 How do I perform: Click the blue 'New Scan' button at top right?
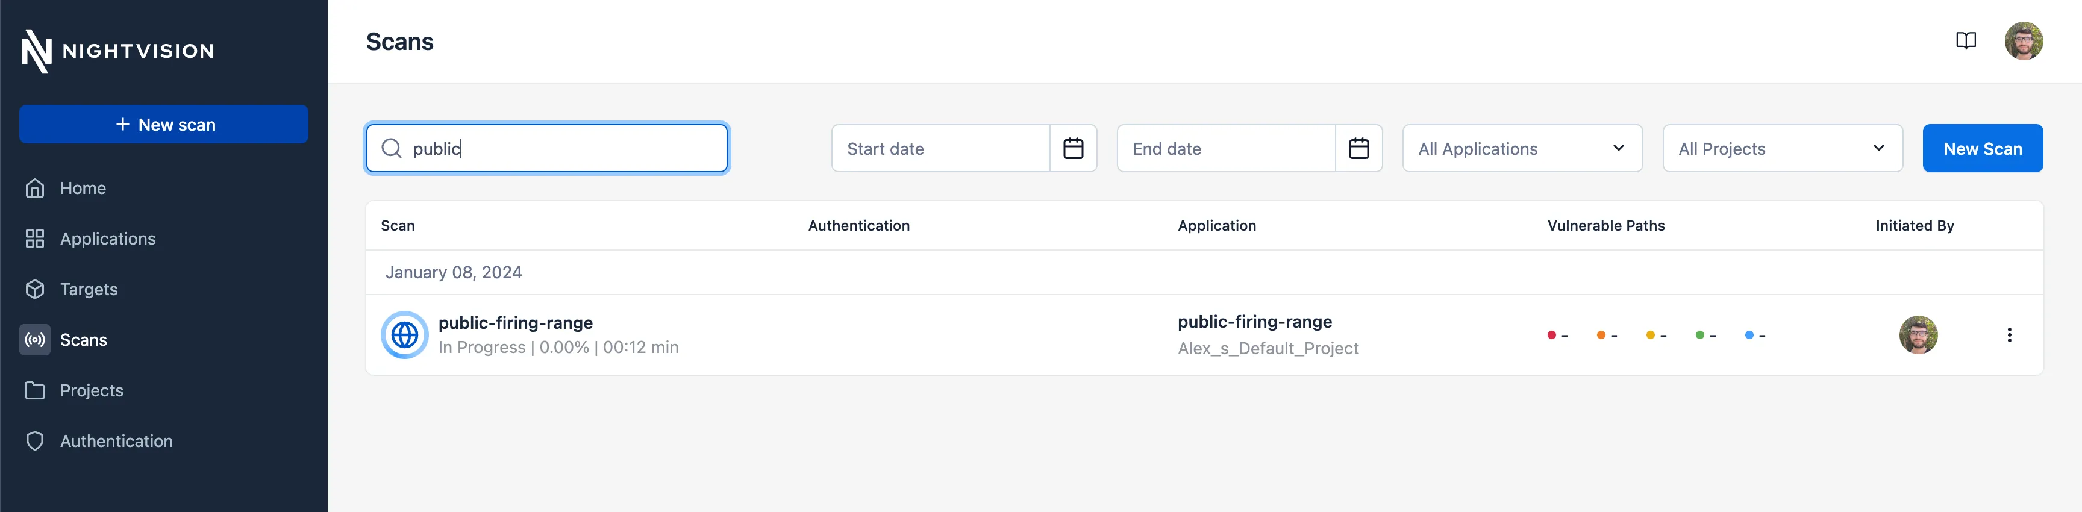tap(1983, 149)
